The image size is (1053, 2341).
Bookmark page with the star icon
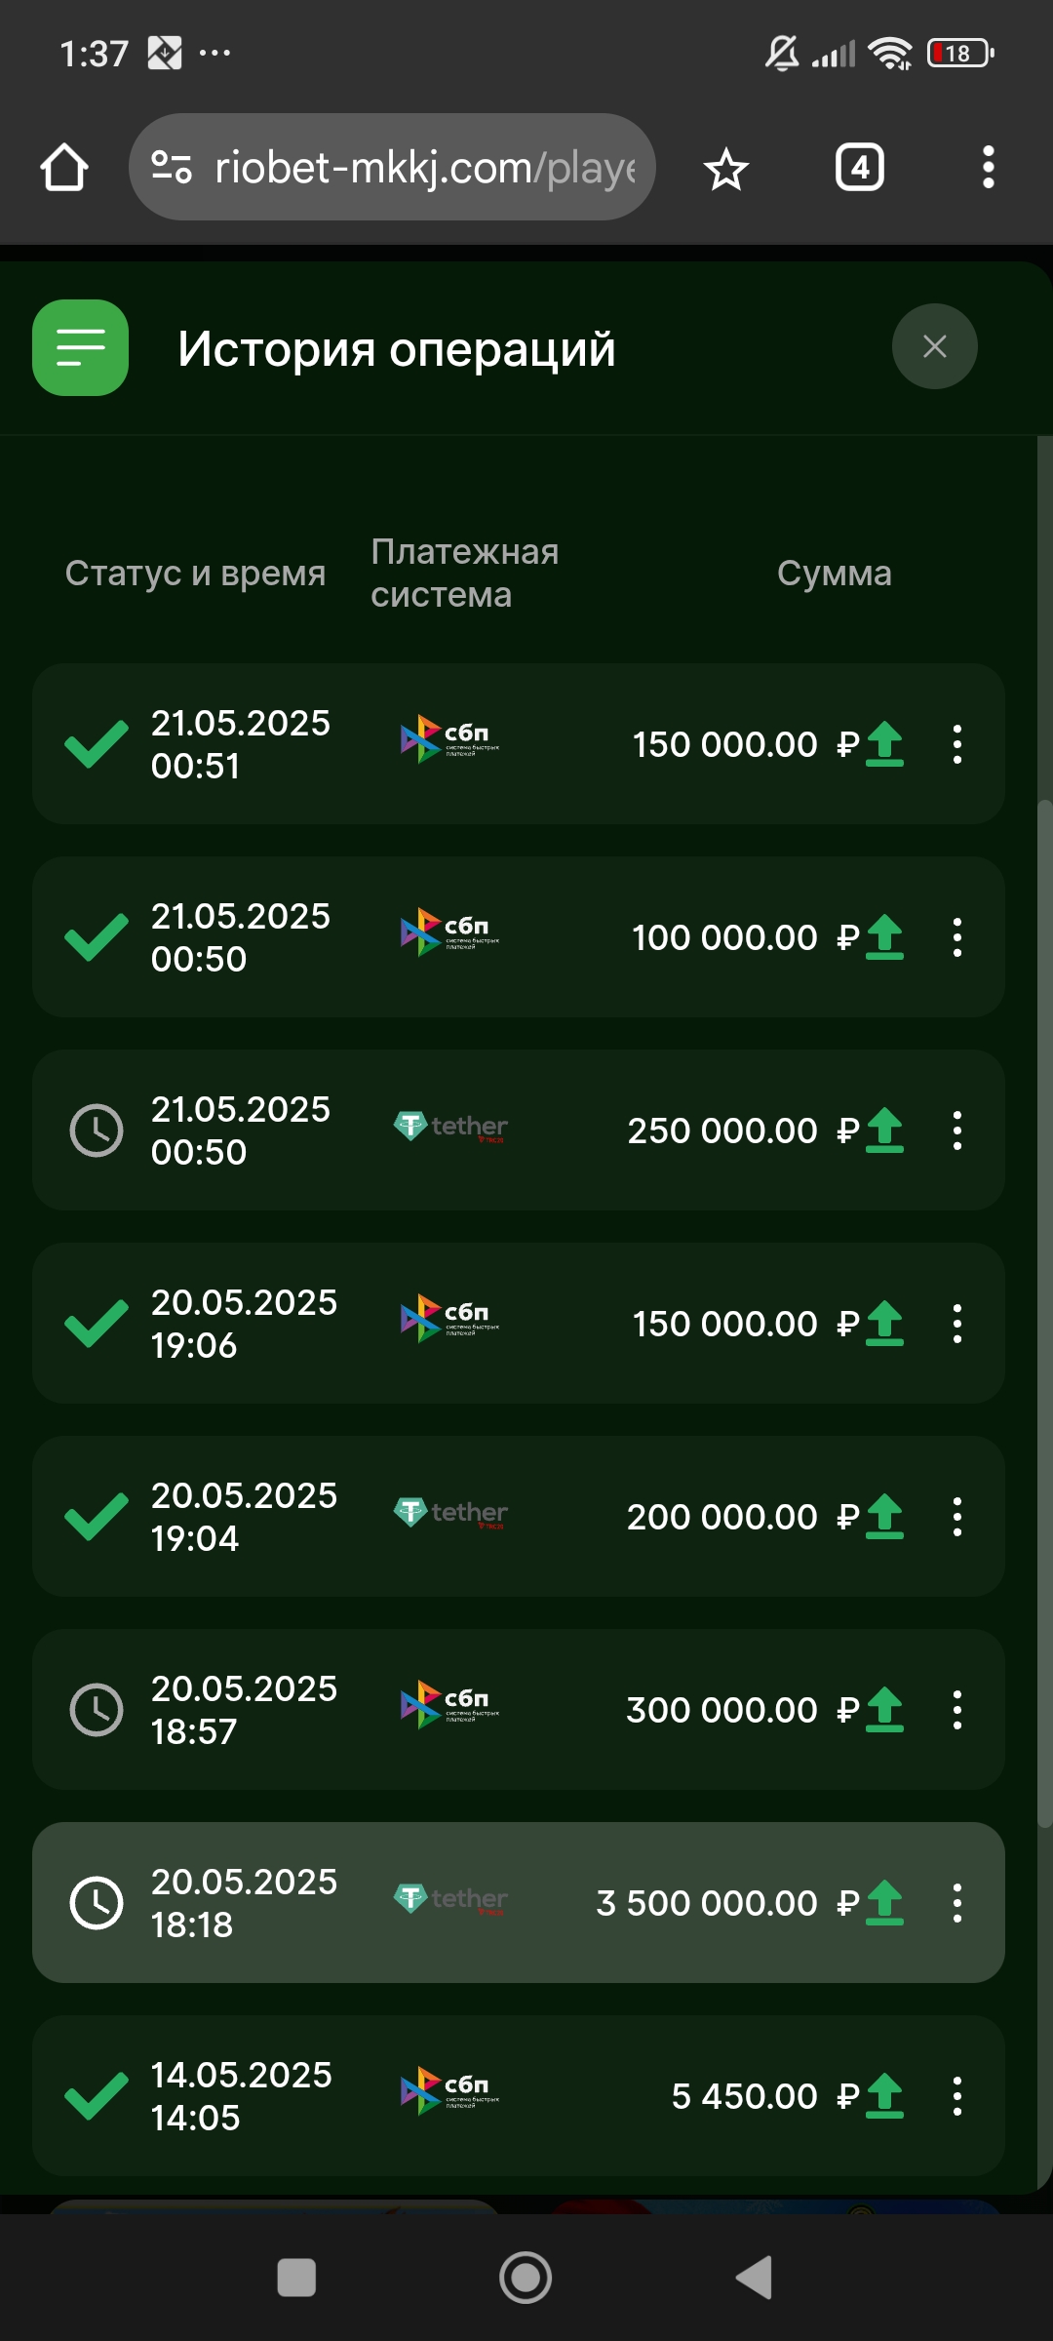tap(725, 170)
